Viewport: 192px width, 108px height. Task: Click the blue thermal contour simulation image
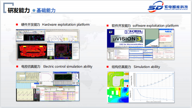(118, 95)
